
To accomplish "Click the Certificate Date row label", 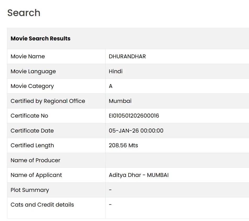I will (x=32, y=131).
